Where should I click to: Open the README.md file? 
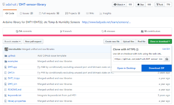14,90
